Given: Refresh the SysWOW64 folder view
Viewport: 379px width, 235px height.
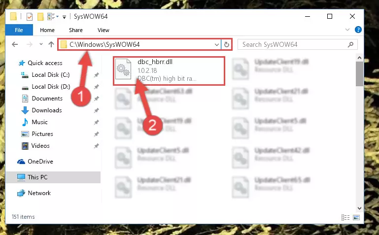Looking at the screenshot, I should (x=227, y=45).
